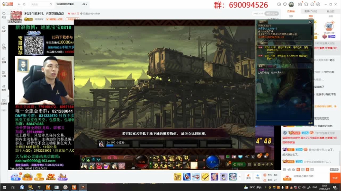Open the quality dropdown above the video
The image size is (341, 191).
(x=272, y=13)
